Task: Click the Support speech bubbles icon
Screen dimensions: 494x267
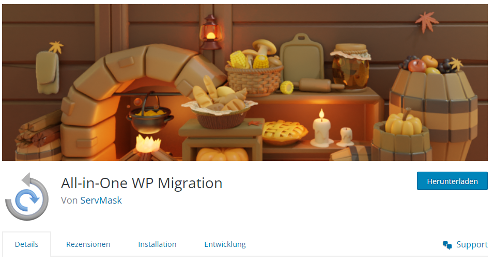Action: [447, 245]
